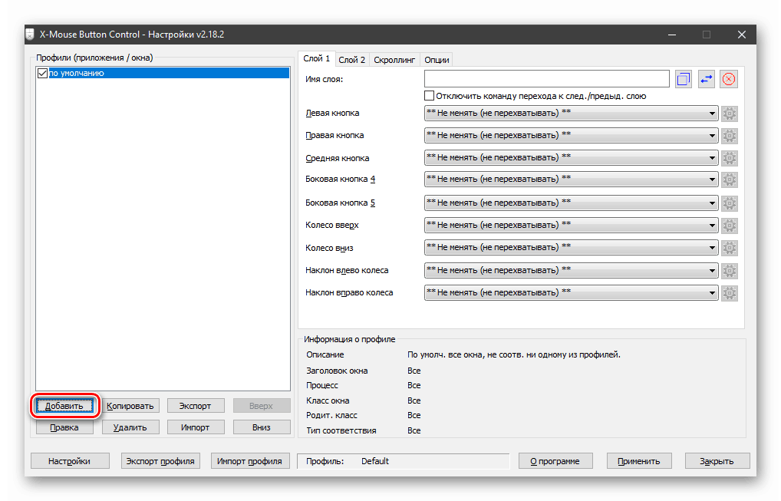Expand the Наклон влево колеса dropdown
Viewport: 781px width, 501px height.
click(571, 270)
